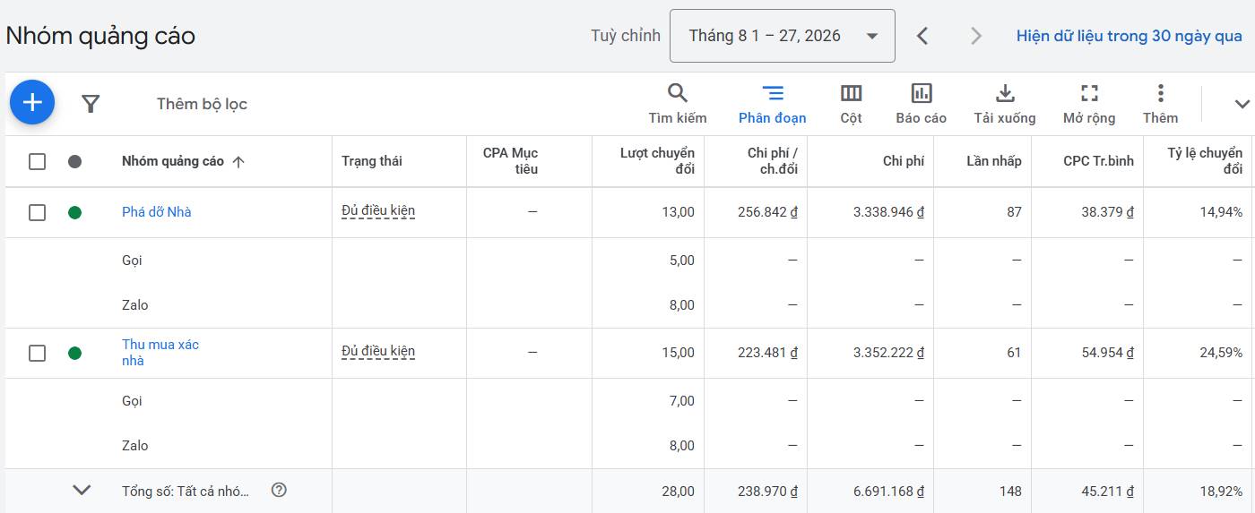Check the Thu mua xác nhà checkbox
The image size is (1255, 513).
point(37,353)
